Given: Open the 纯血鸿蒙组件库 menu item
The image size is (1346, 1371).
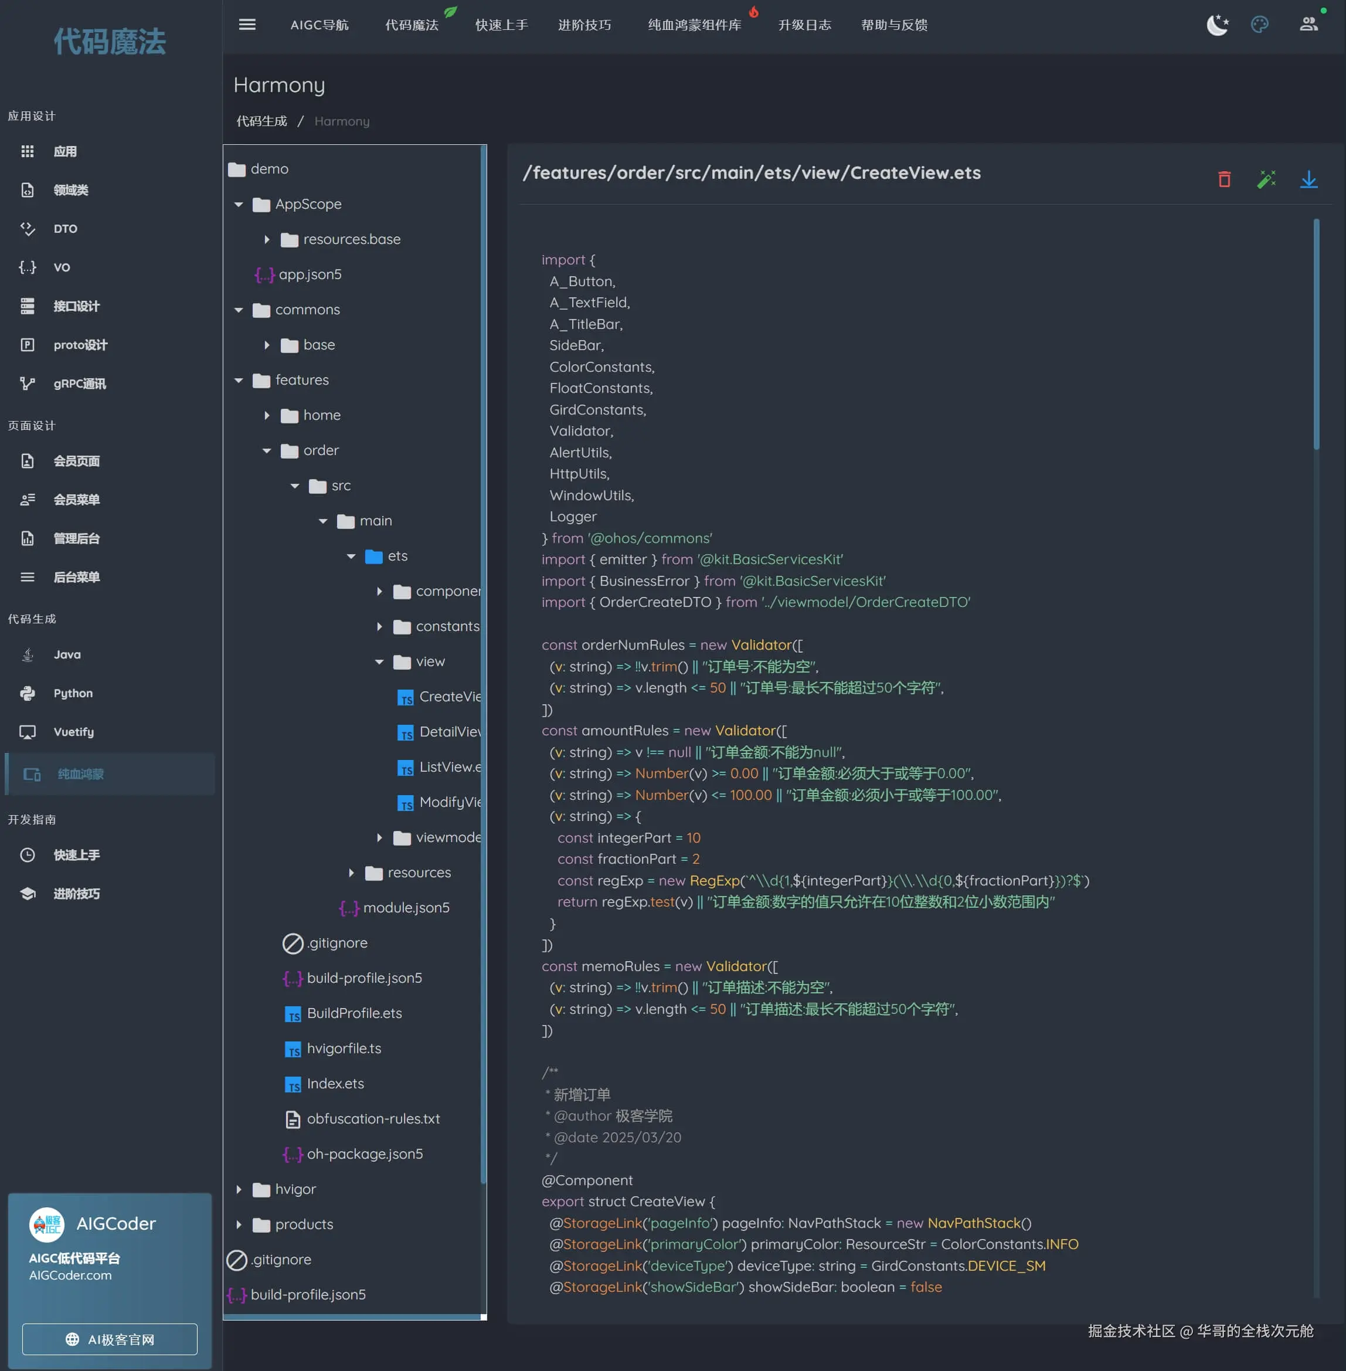Looking at the screenshot, I should point(694,25).
